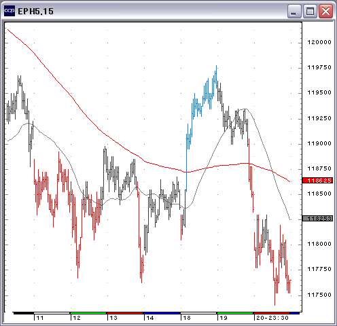
Task: Click the 119250 price axis label
Action: (x=319, y=118)
